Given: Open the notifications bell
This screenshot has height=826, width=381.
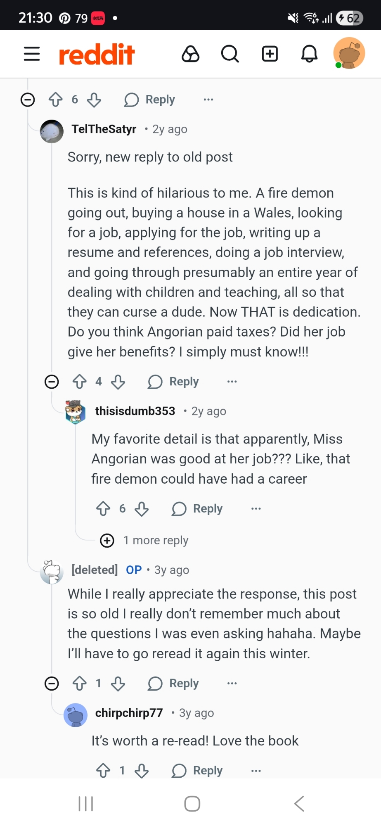Looking at the screenshot, I should (309, 54).
